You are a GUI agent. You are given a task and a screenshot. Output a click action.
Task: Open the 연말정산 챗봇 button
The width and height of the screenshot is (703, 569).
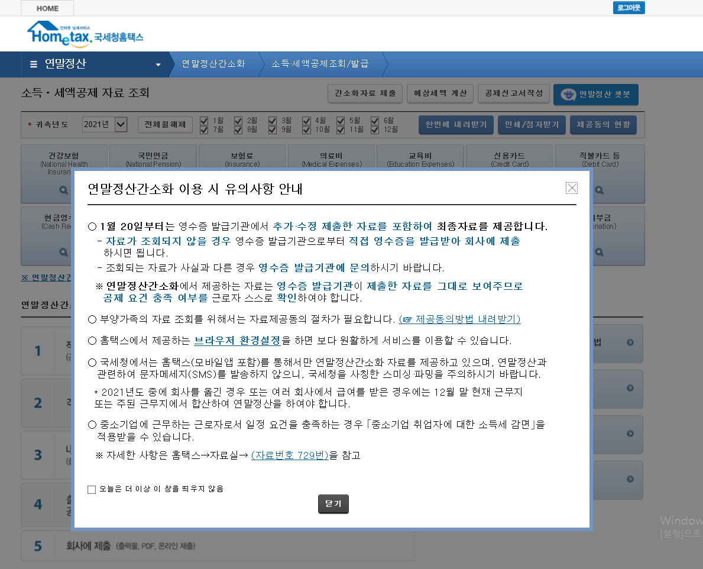click(x=595, y=94)
